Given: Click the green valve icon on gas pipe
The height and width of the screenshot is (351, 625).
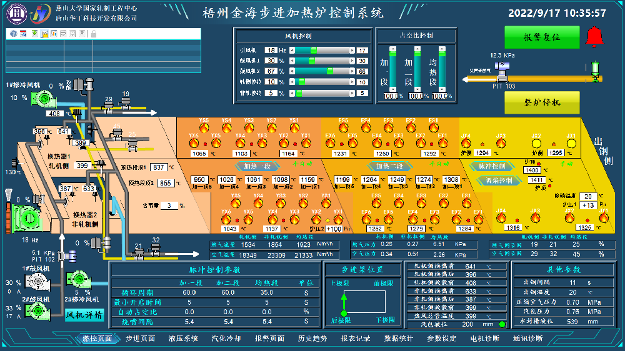Looking at the screenshot, I should point(595,69).
